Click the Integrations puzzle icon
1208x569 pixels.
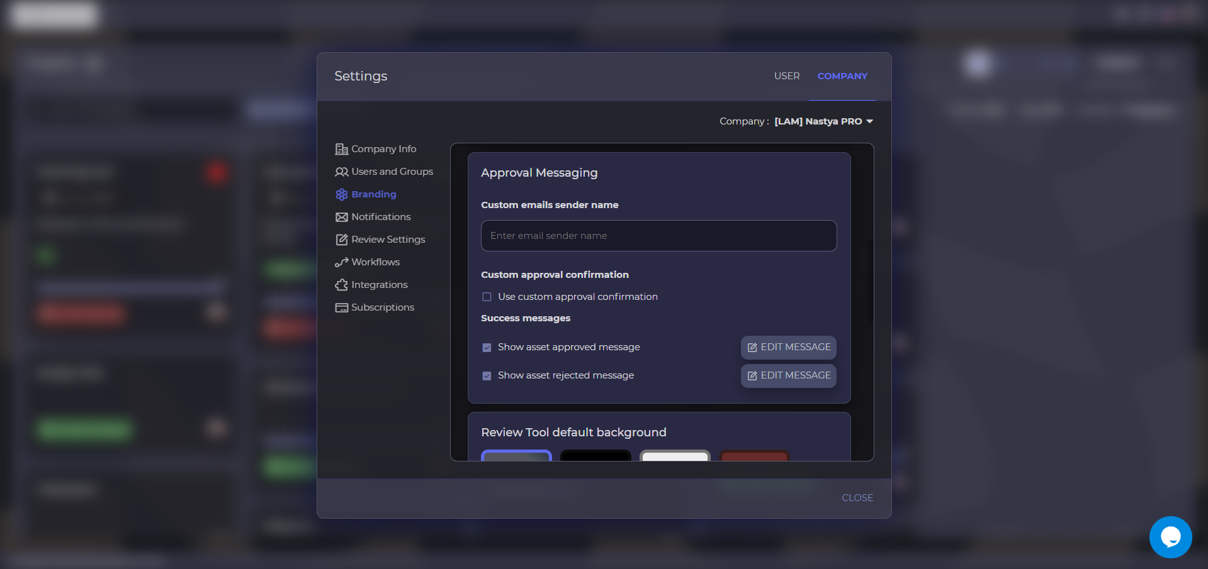(341, 285)
